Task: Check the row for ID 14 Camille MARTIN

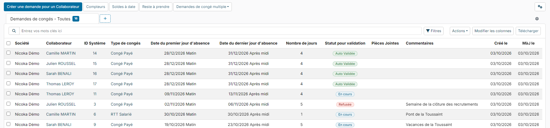Action: point(9,53)
